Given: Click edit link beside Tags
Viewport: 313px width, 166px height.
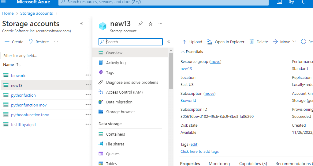Looking at the screenshot, I should (x=194, y=144).
